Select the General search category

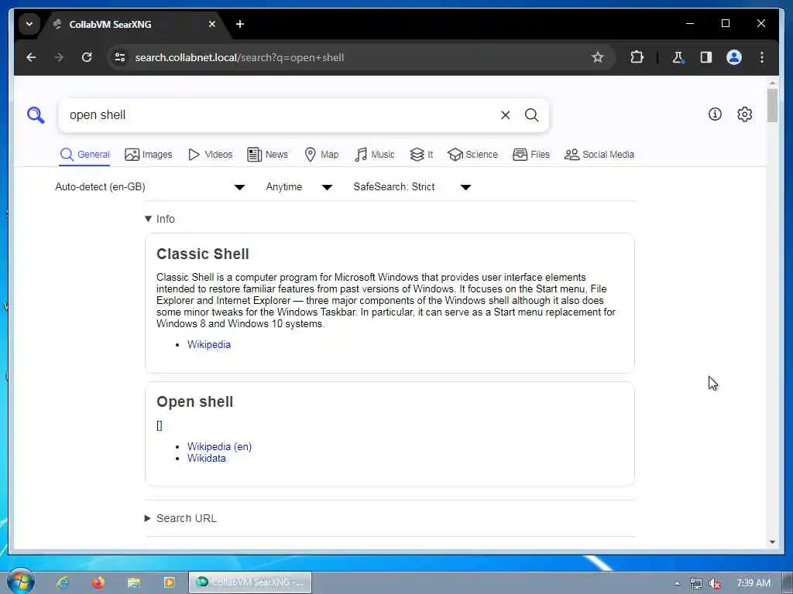pyautogui.click(x=84, y=155)
